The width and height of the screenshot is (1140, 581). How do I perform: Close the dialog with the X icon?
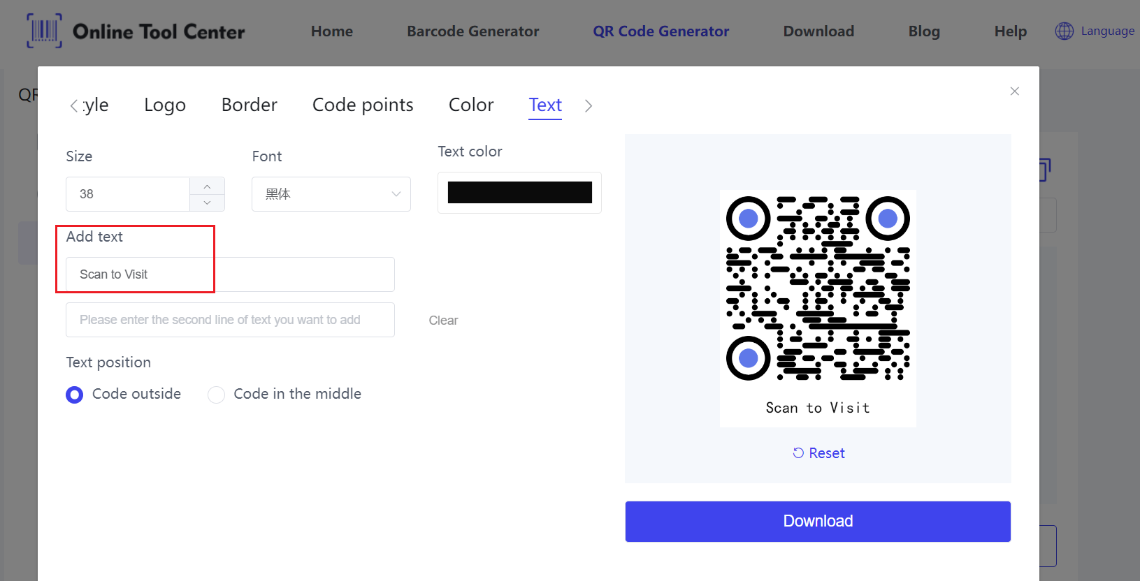[1014, 91]
